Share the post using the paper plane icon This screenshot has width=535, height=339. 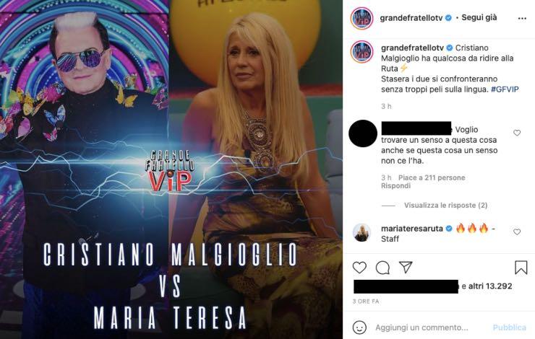406,267
